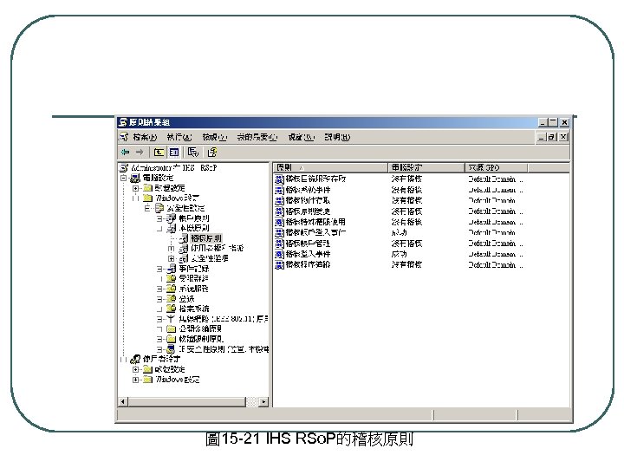The height and width of the screenshot is (468, 624).
Task: Select the 使用者權利指派 tree item
Action: (x=217, y=249)
